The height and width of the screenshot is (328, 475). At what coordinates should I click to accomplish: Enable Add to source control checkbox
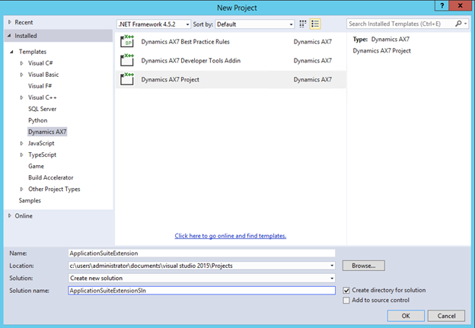[346, 300]
